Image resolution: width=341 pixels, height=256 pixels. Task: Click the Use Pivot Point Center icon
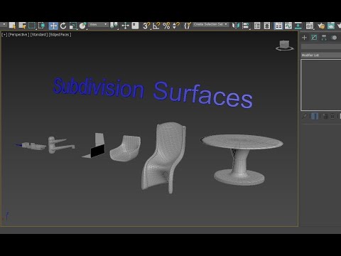114,25
